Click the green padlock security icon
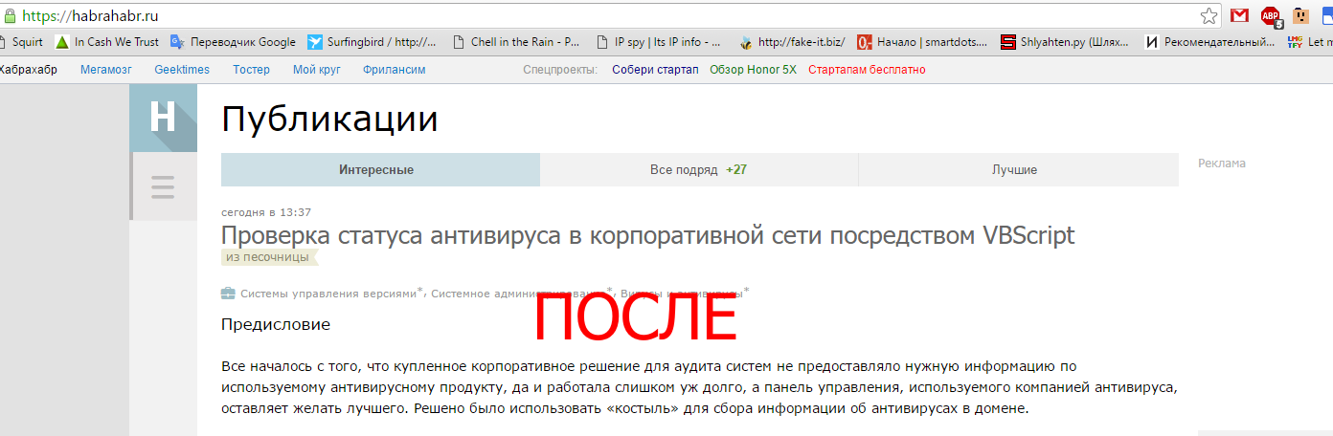This screenshot has height=436, width=1333. click(9, 15)
